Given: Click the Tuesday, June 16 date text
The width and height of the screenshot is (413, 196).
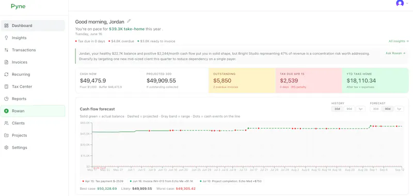Looking at the screenshot, I should (88, 34).
